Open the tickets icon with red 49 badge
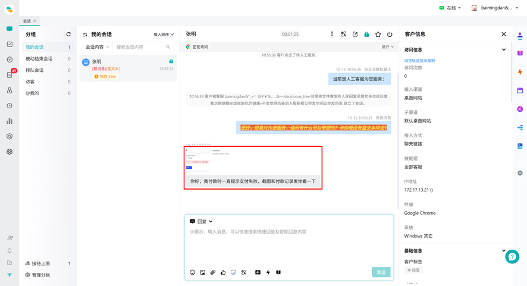The image size is (527, 286). coord(10,74)
